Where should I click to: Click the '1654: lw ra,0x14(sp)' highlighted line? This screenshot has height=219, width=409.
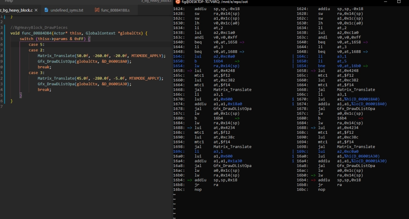click(x=206, y=66)
